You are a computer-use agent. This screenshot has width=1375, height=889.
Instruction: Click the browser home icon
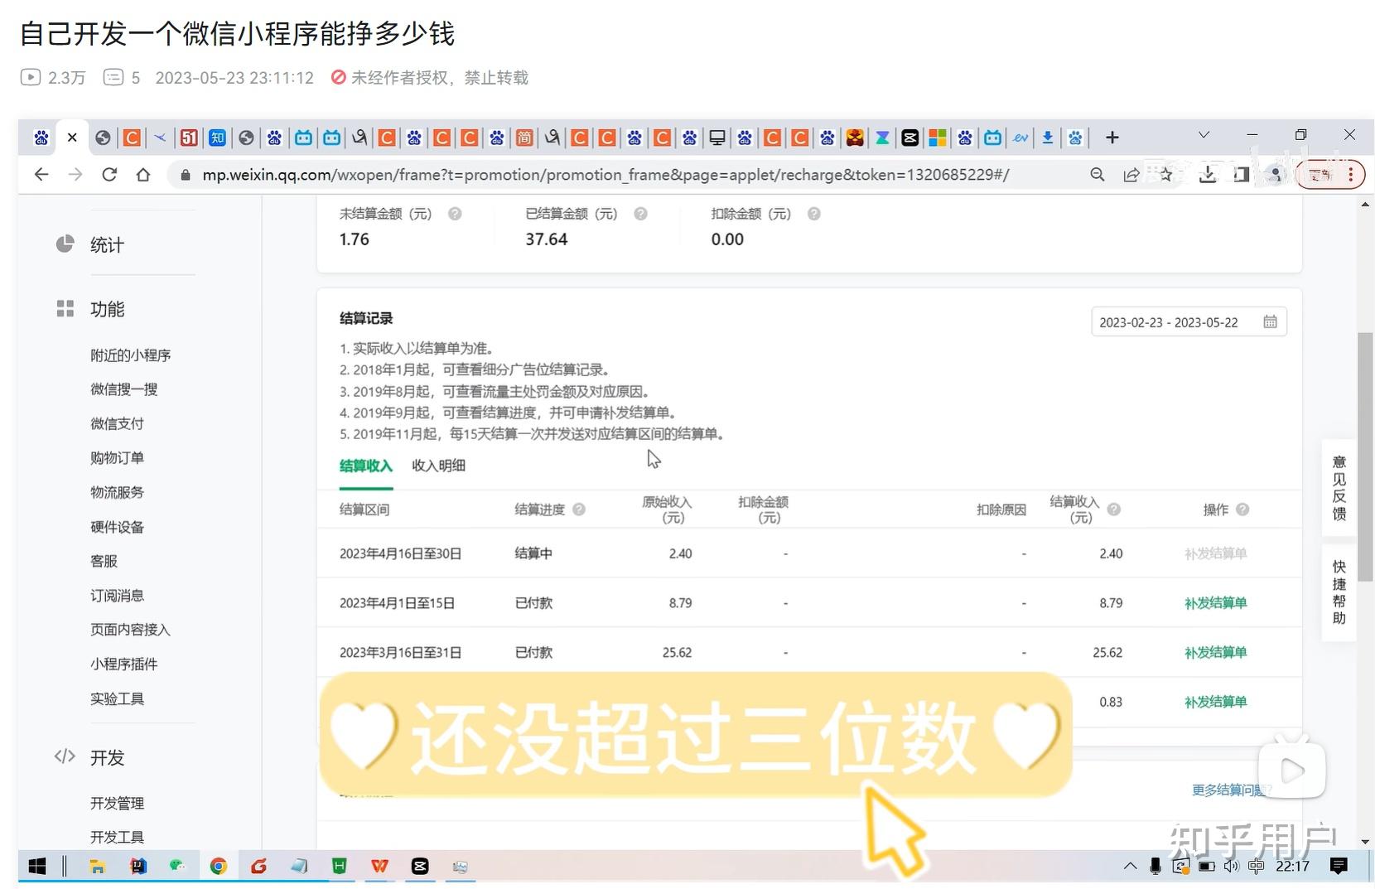pyautogui.click(x=143, y=175)
